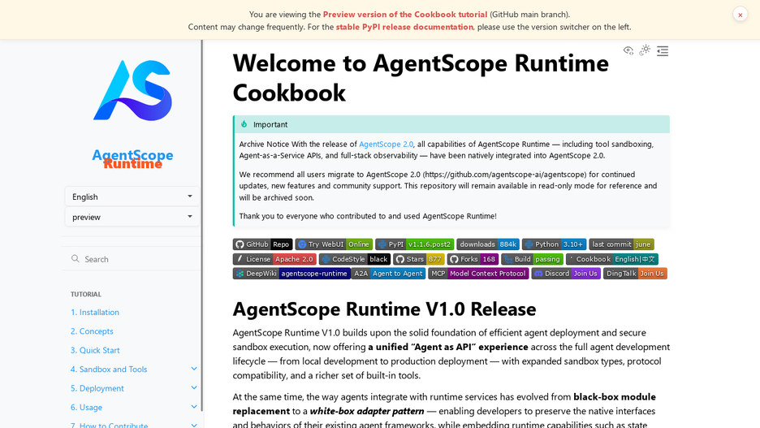Click the Stars 877 badge
Screen dimensions: 760x428
point(419,259)
